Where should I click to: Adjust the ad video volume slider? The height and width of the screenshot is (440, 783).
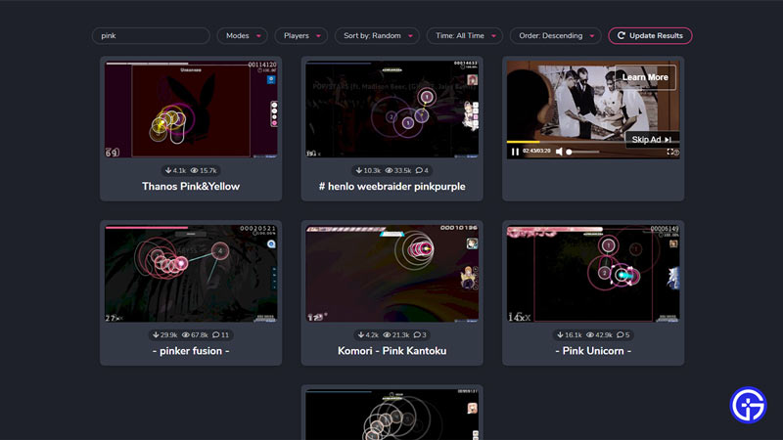tap(583, 152)
